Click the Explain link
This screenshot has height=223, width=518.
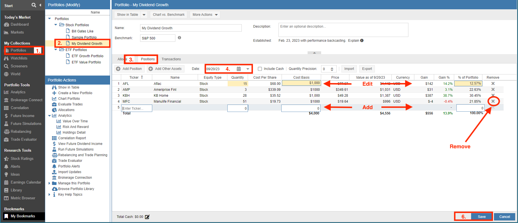tap(353, 41)
